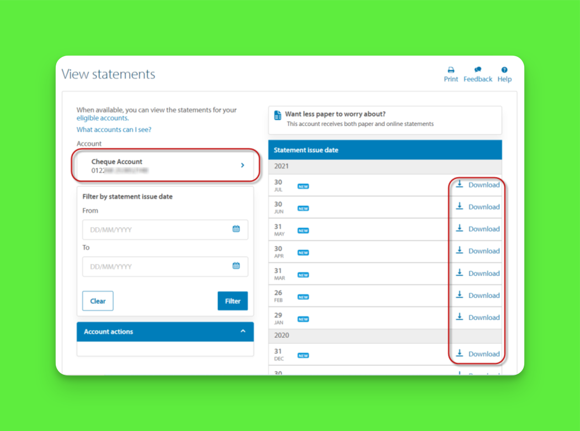Open What accounts can I see link
Screen dimensions: 580x431
point(114,130)
